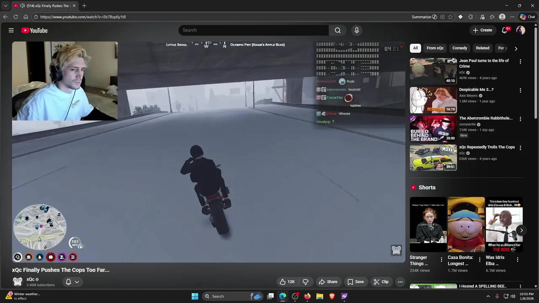Show next Shorts with arrow
The width and height of the screenshot is (539, 303).
coord(521,230)
